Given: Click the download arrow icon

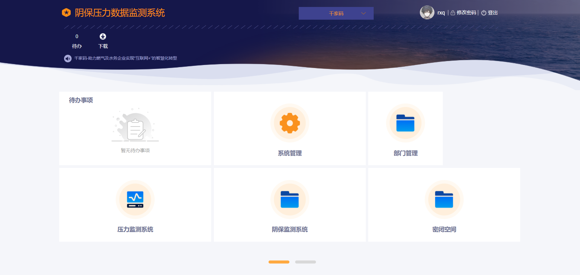Looking at the screenshot, I should coord(103,36).
